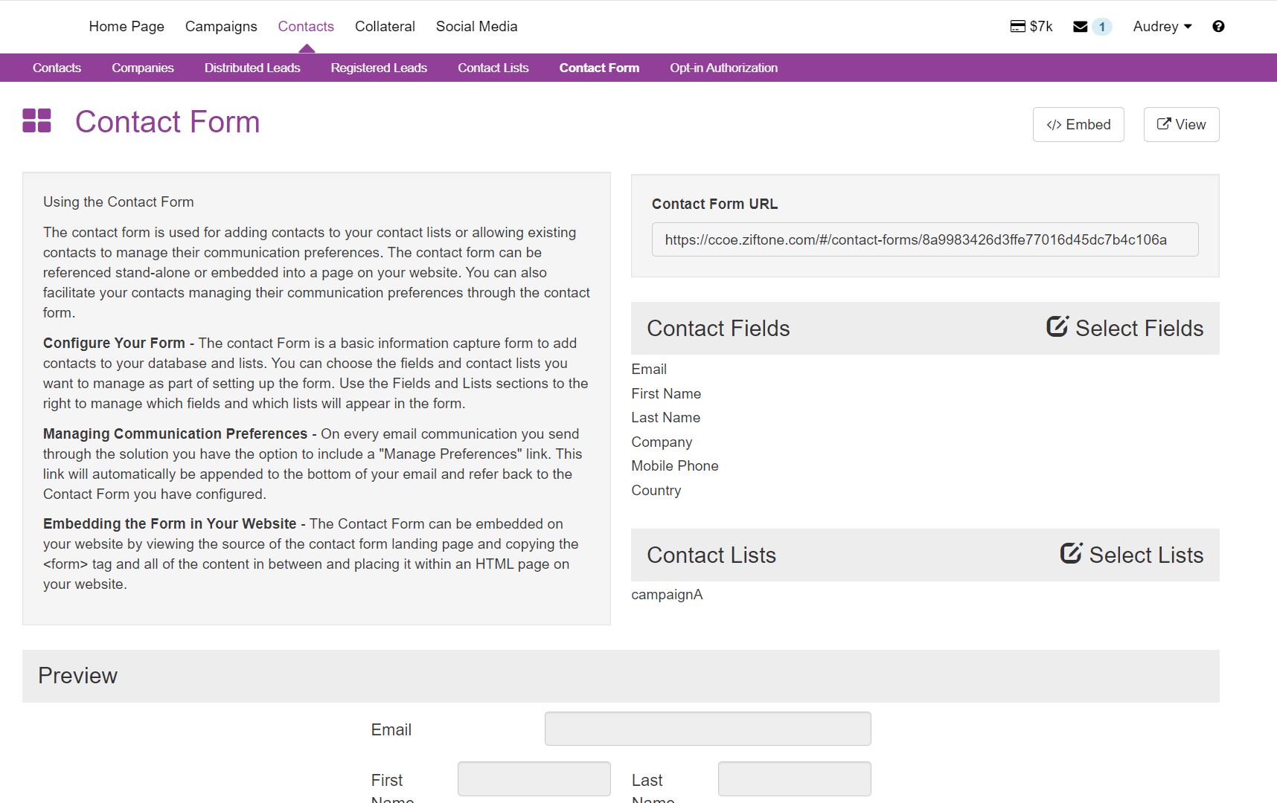Screen dimensions: 1277x803
Task: Select the Contact Form URL text field
Action: [x=924, y=239]
